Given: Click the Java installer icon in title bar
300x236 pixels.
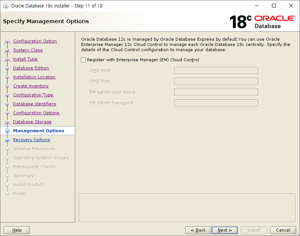Looking at the screenshot, I should [x=6, y=6].
